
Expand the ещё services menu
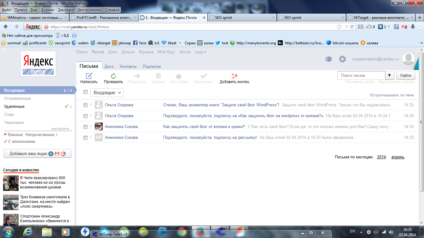tap(201, 52)
